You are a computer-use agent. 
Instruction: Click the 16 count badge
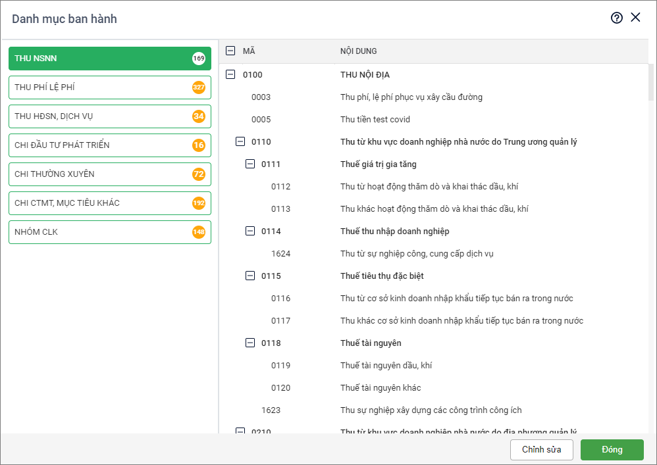coord(199,145)
